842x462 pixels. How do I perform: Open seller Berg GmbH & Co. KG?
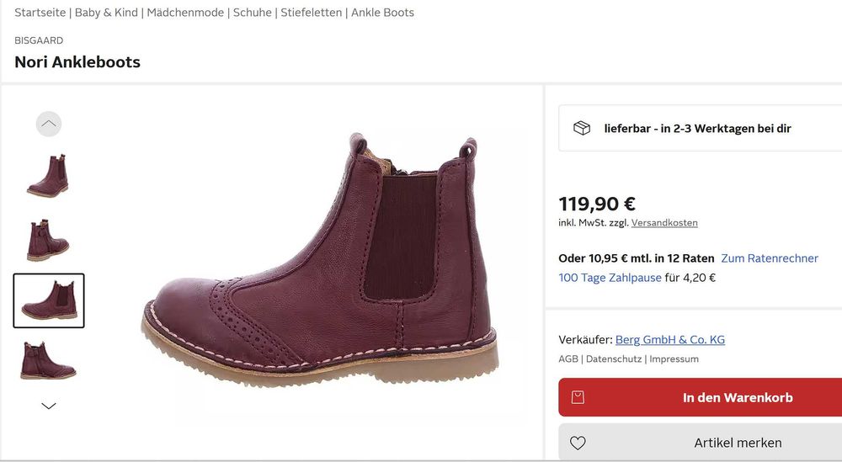pos(669,340)
